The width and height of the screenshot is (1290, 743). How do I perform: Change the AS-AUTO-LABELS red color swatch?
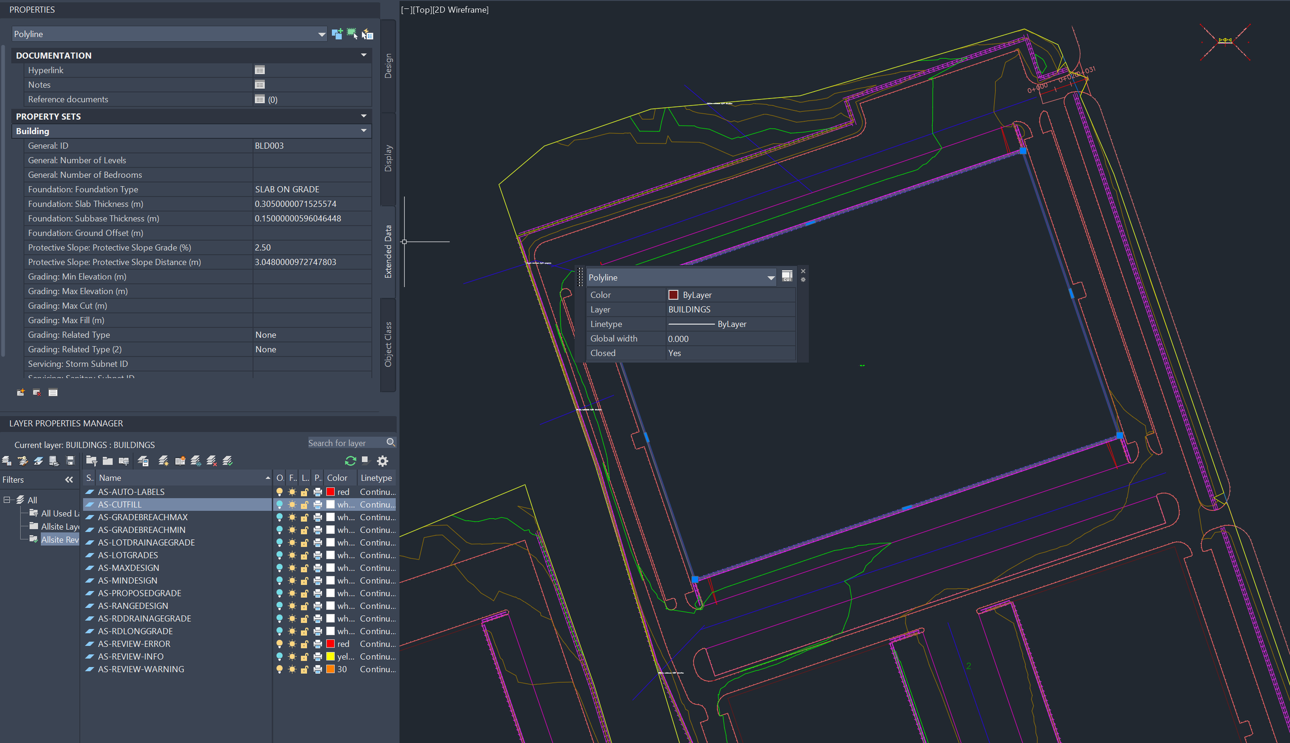(x=331, y=492)
